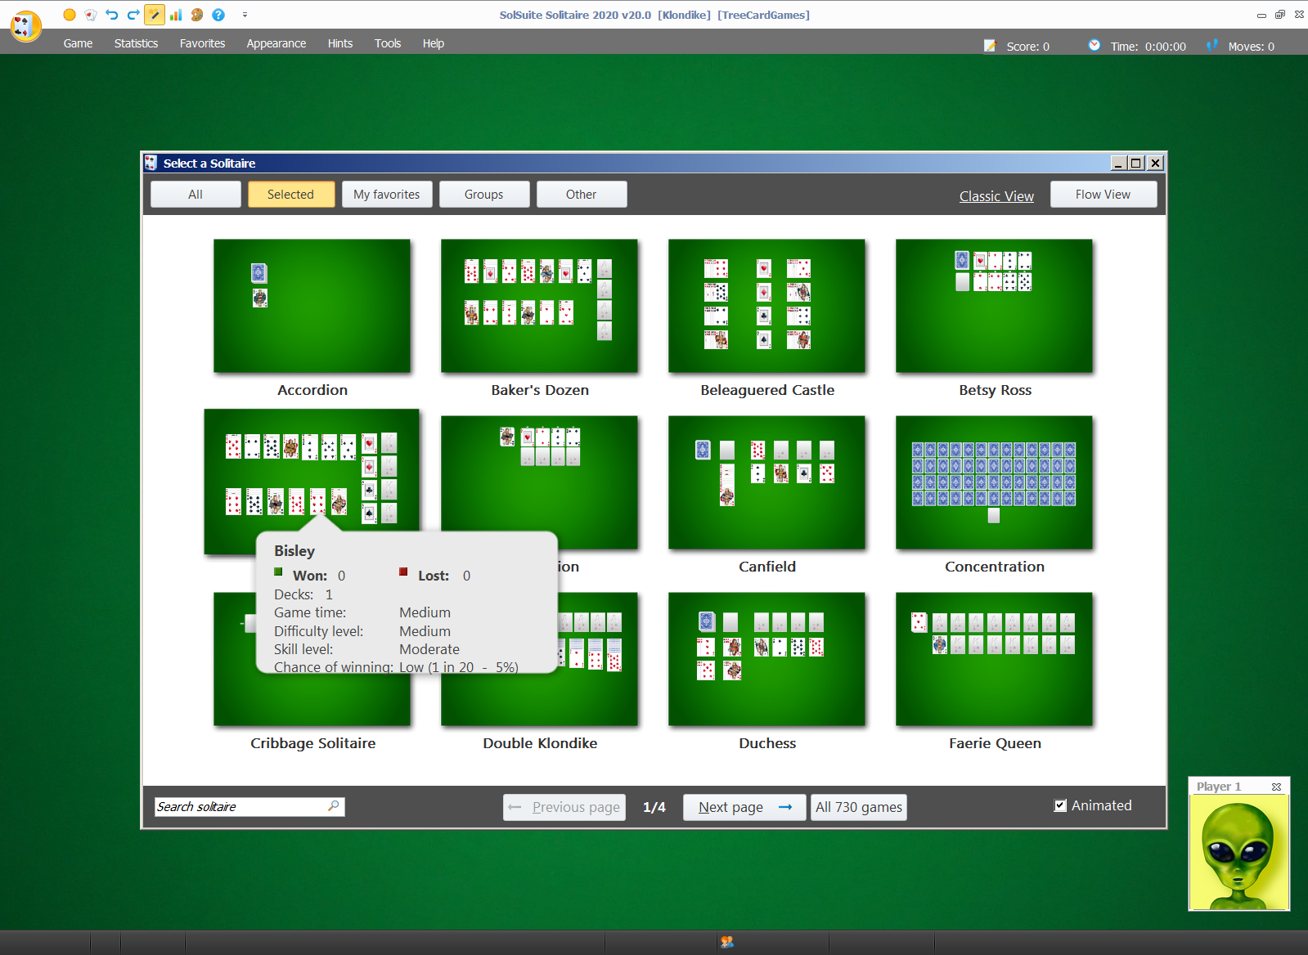Viewport: 1308px width, 955px height.
Task: Select the Duchess game thumbnail
Action: 766,659
